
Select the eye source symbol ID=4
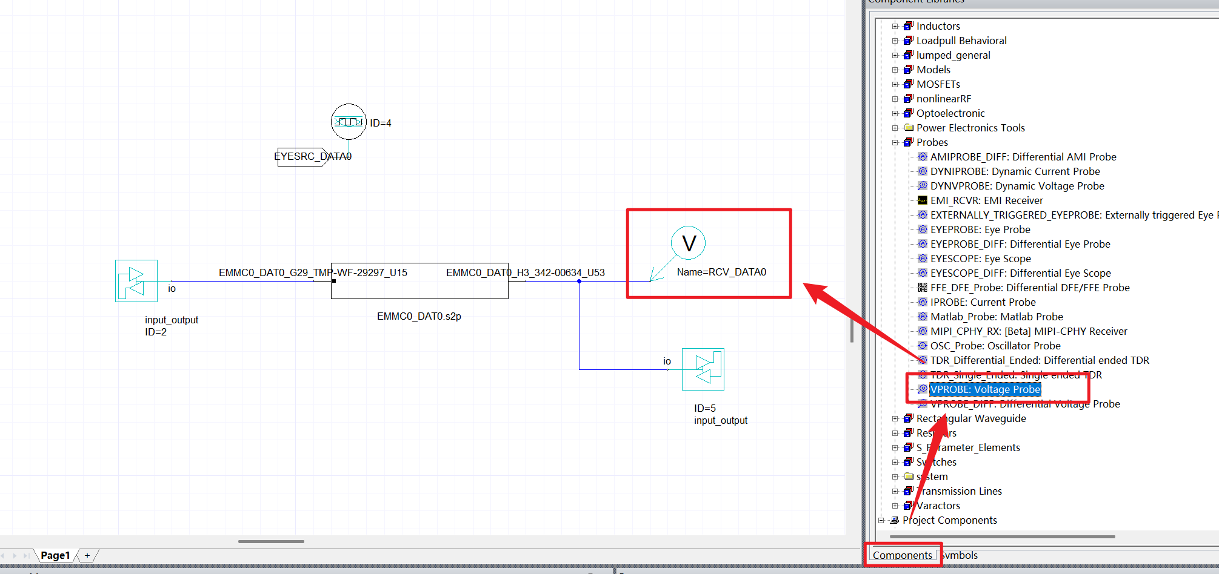349,122
